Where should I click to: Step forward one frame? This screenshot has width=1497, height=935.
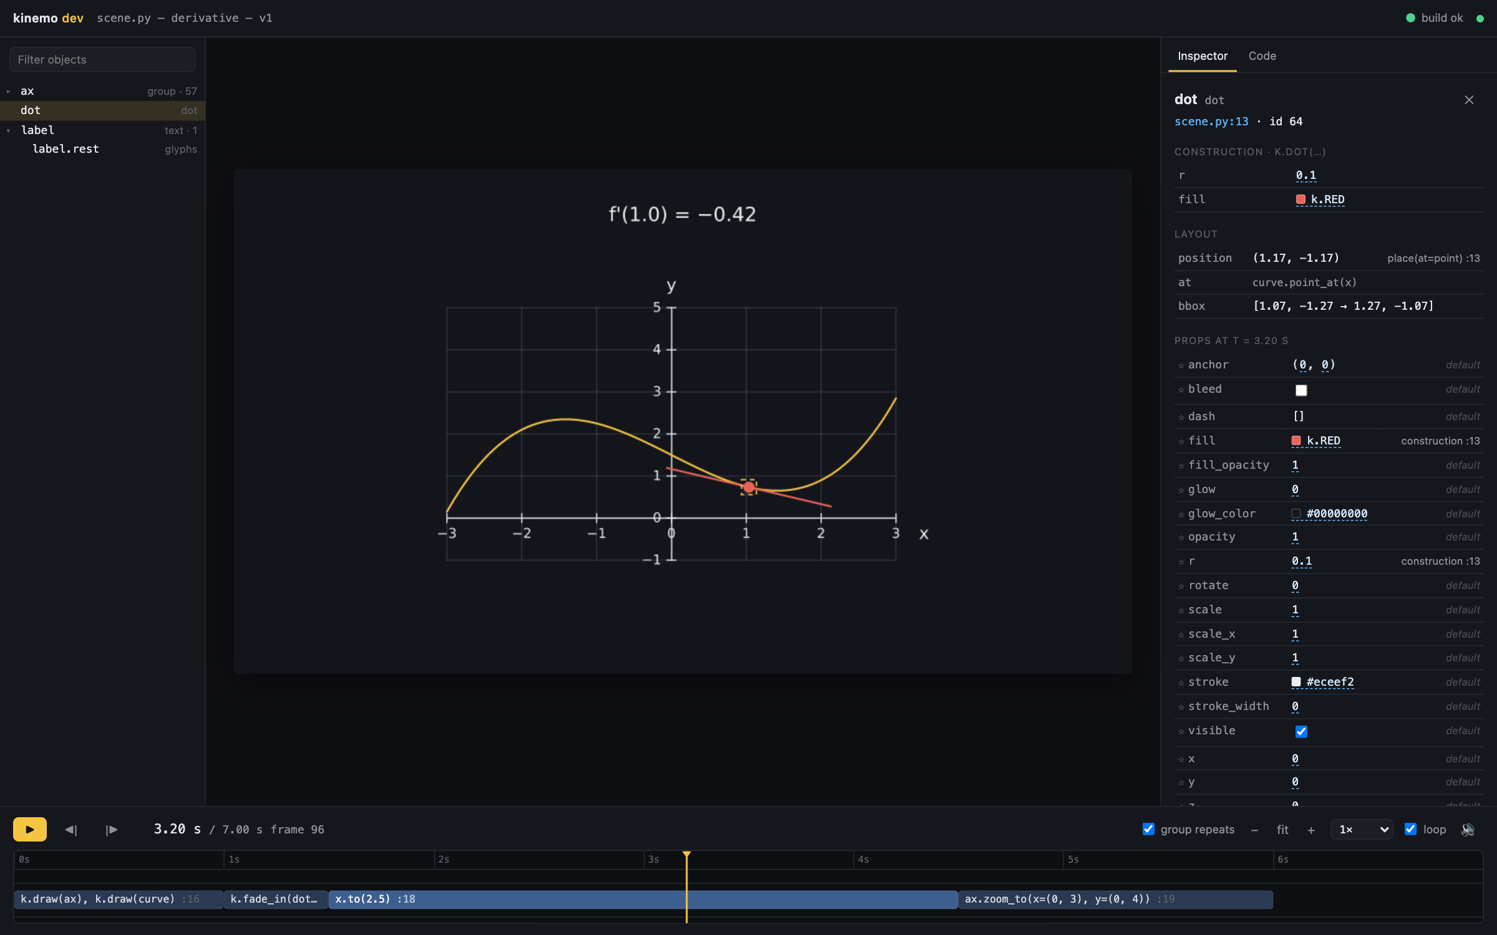[112, 830]
